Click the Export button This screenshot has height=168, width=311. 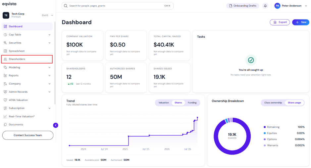pos(280,22)
